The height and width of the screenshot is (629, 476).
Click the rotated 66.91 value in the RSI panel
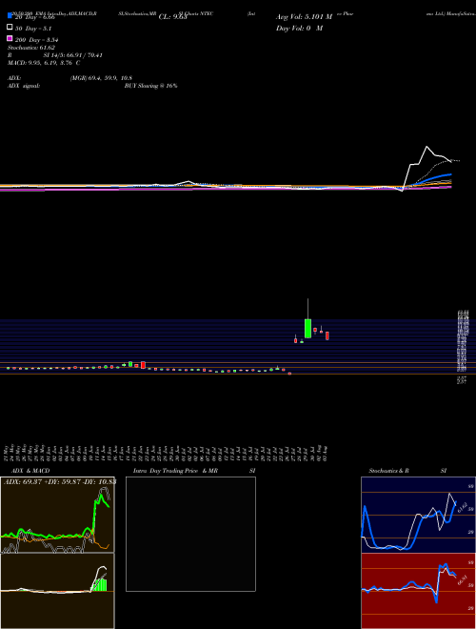(x=462, y=579)
